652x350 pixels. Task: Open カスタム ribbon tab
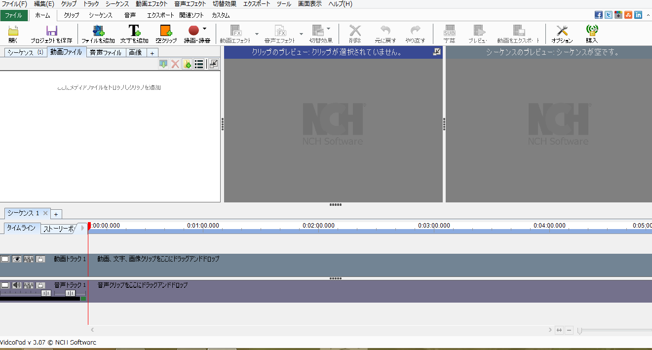pos(221,15)
